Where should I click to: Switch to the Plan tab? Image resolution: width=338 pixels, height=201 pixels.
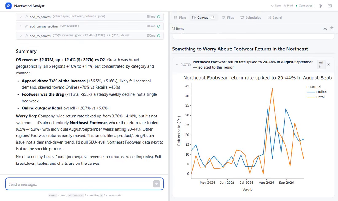point(180,18)
